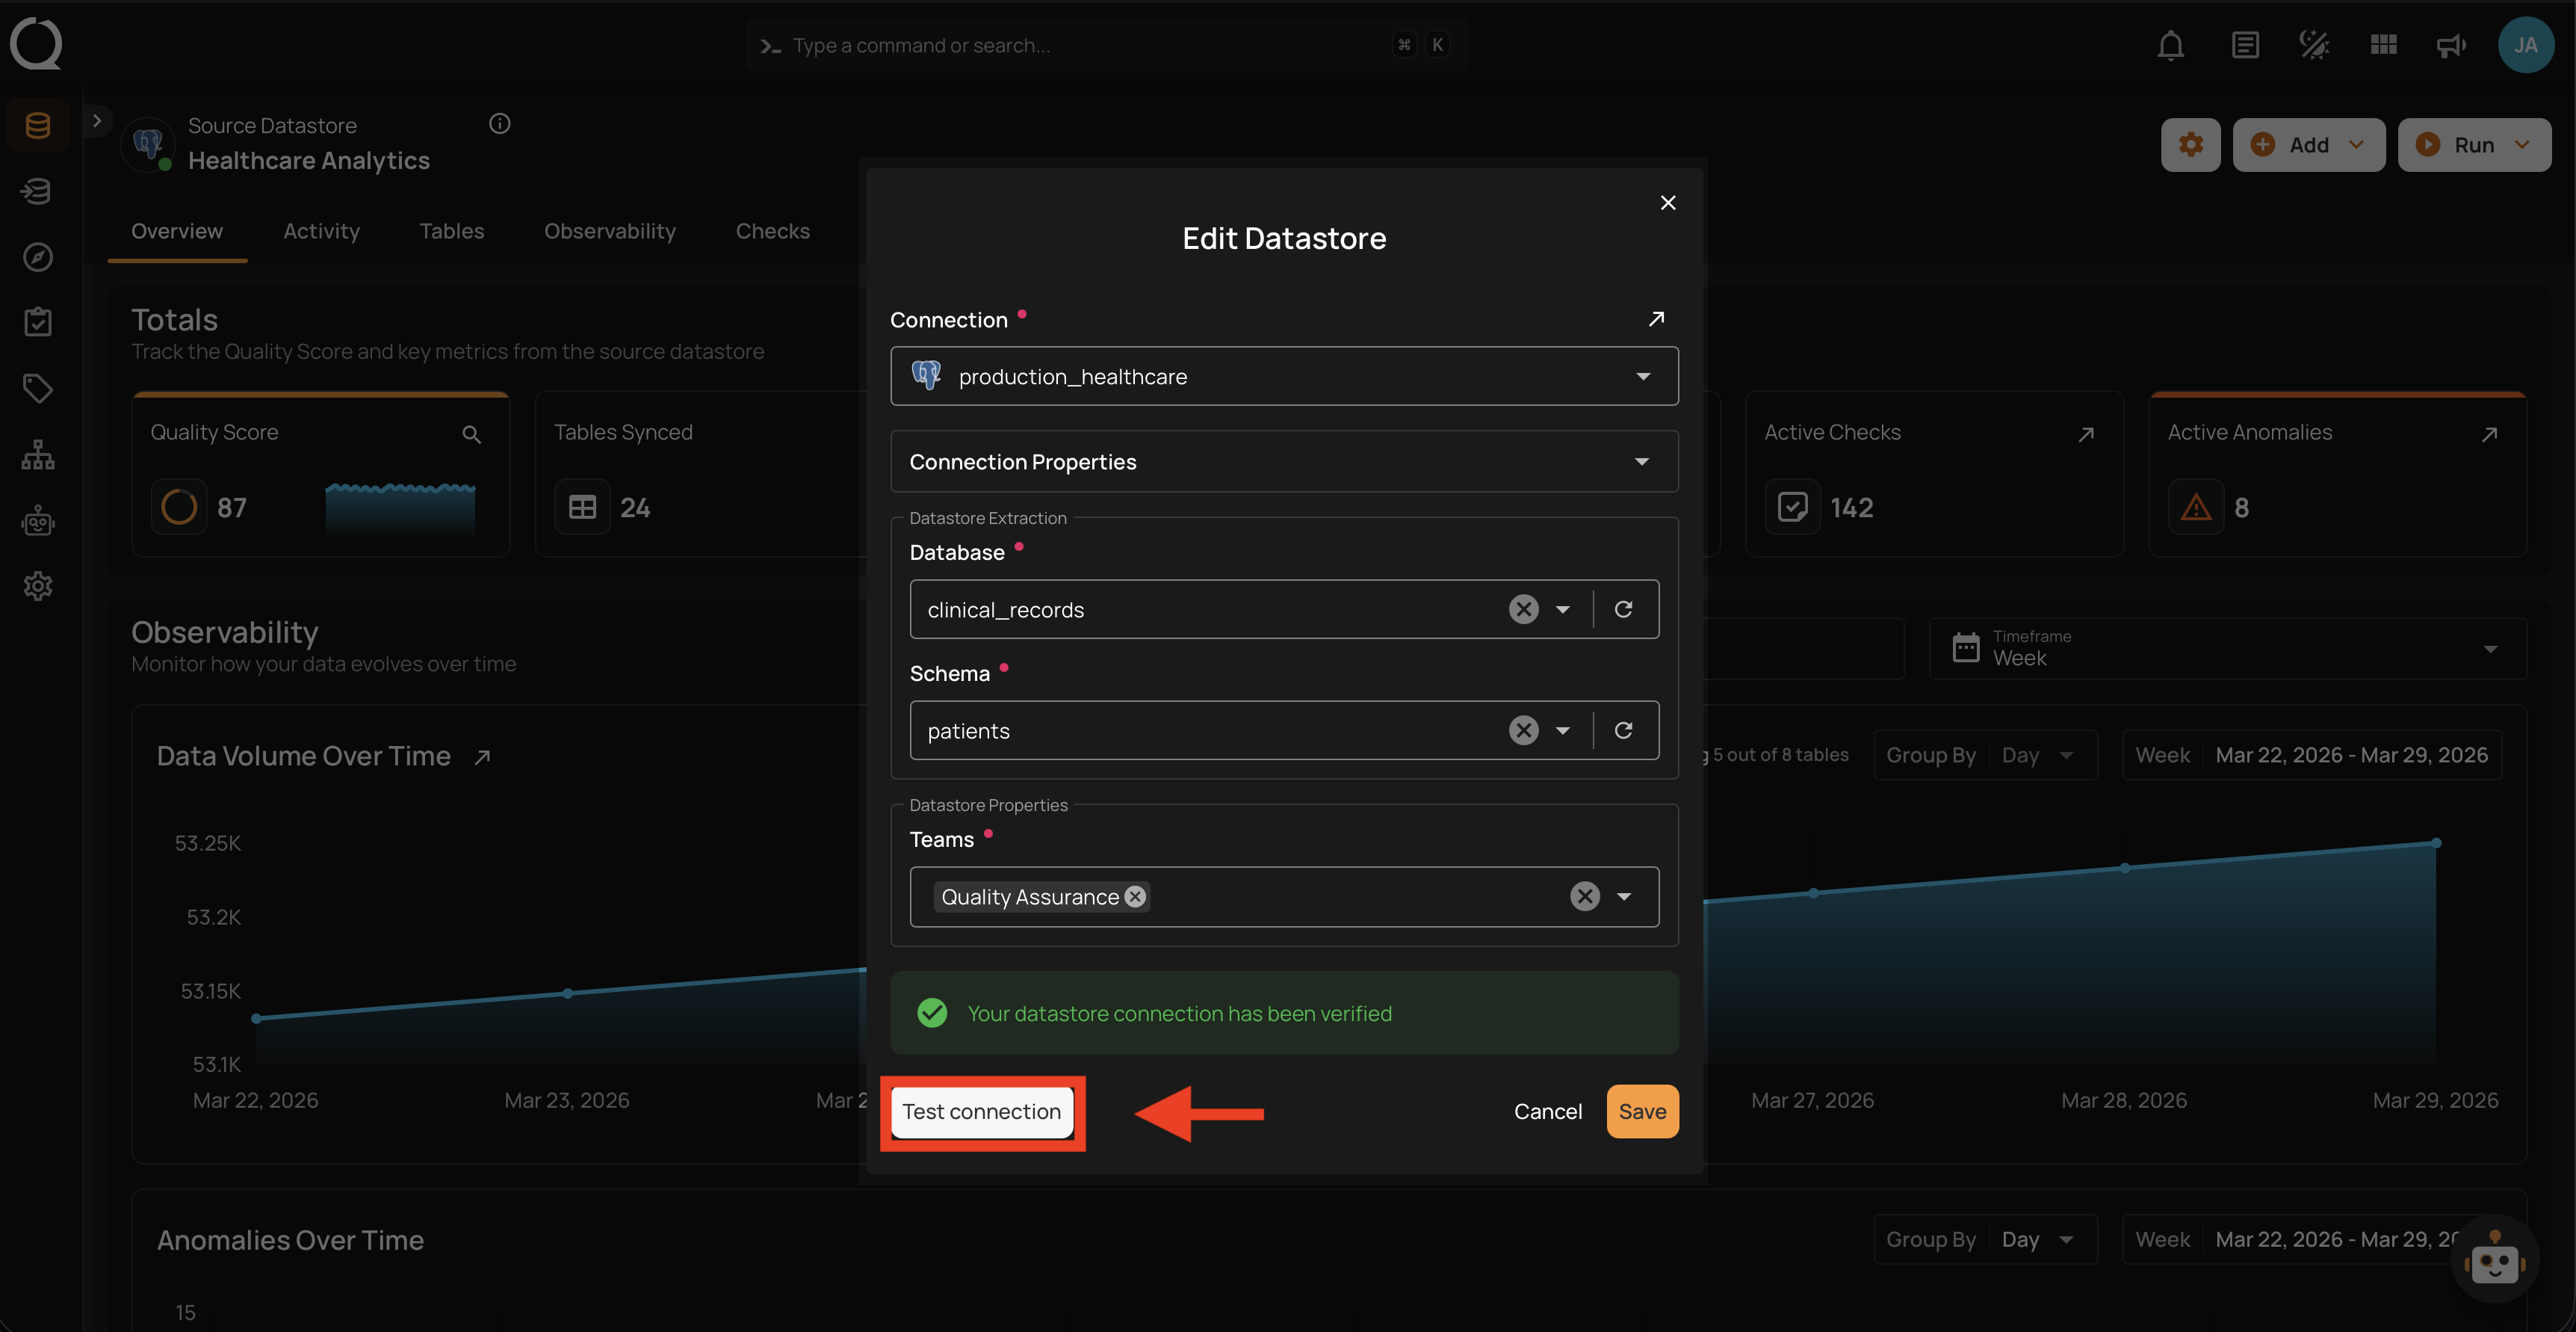
Task: Clear the clinical_records database selection
Action: pyautogui.click(x=1523, y=609)
